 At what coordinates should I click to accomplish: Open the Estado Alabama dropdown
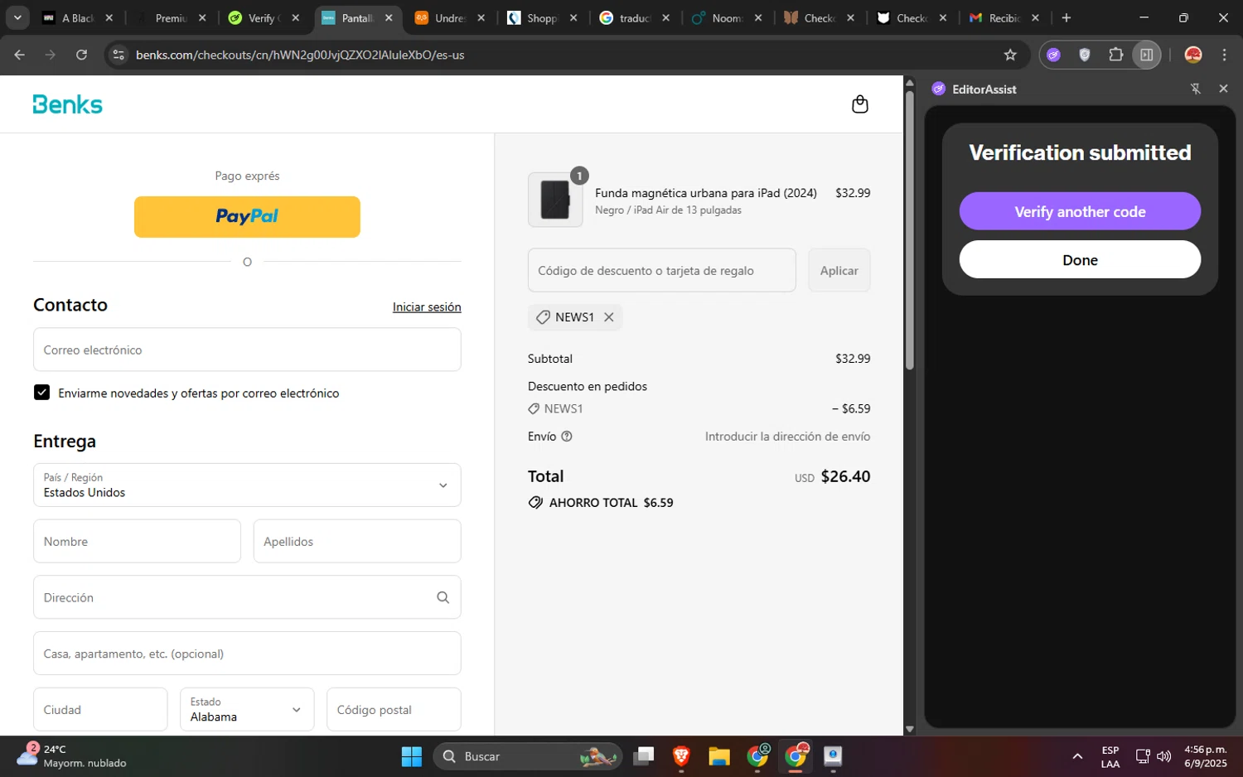tap(247, 709)
